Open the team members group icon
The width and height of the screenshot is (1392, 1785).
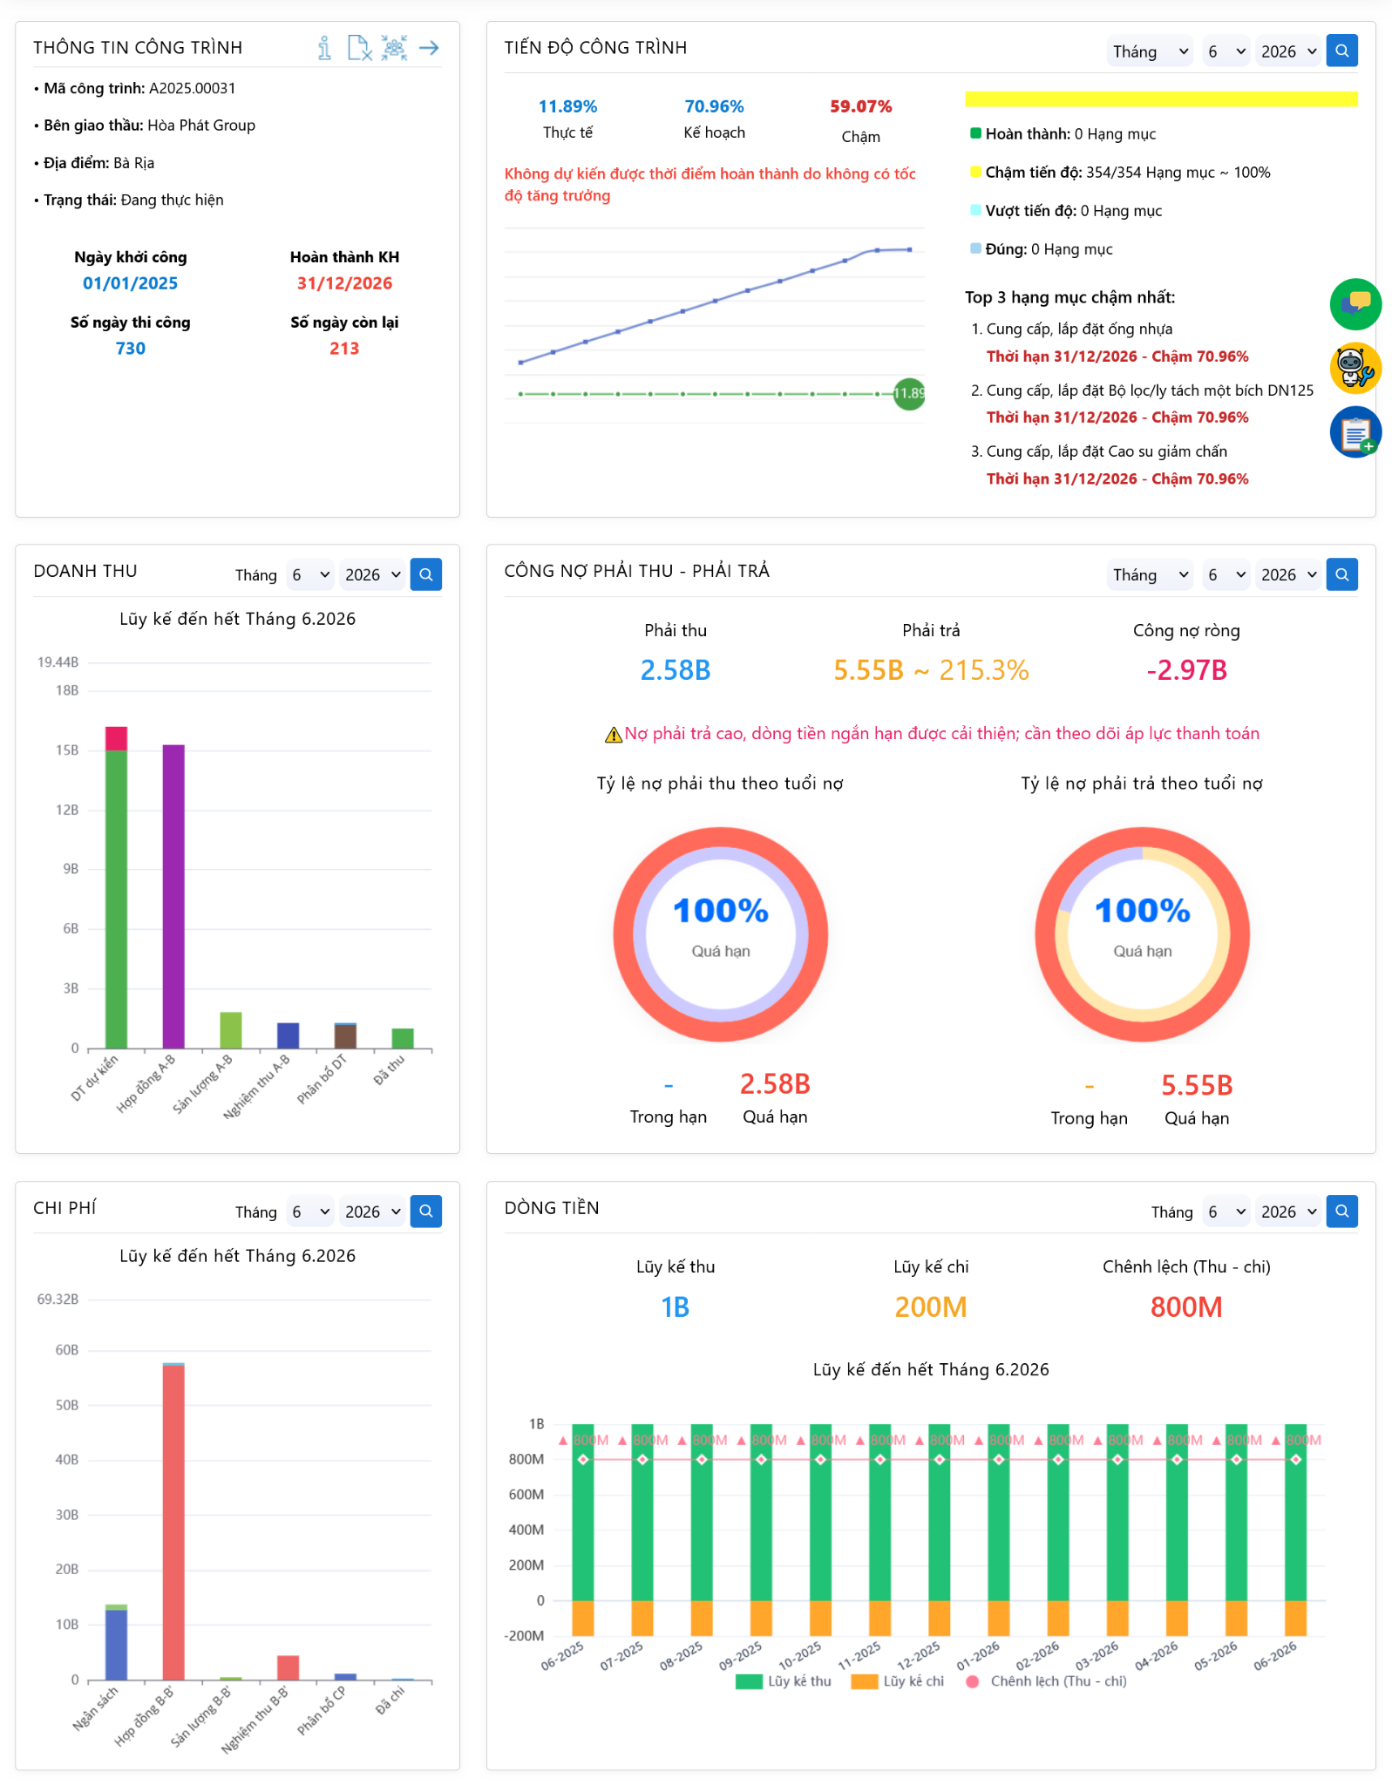coord(394,48)
